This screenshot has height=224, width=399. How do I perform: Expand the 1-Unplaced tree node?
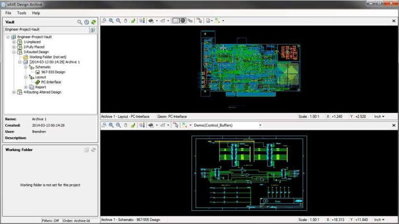(x=14, y=42)
